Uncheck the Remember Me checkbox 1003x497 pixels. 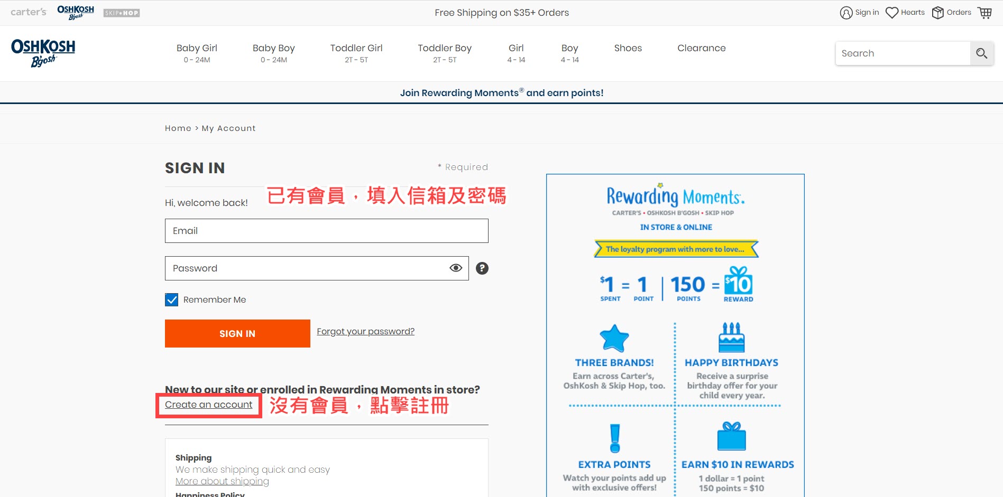click(x=172, y=300)
